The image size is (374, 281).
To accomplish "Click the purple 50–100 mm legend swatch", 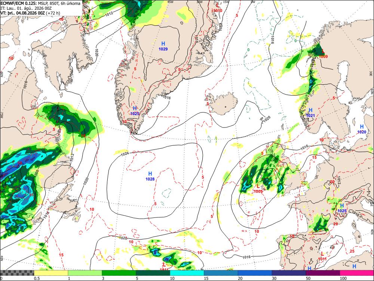I will [323, 273].
